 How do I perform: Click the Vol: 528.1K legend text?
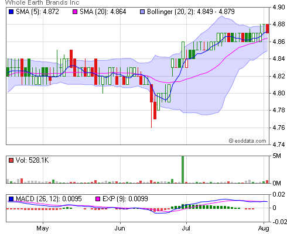pyautogui.click(x=32, y=160)
